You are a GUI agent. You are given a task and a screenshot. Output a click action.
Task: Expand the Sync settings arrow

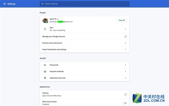tap(125, 29)
